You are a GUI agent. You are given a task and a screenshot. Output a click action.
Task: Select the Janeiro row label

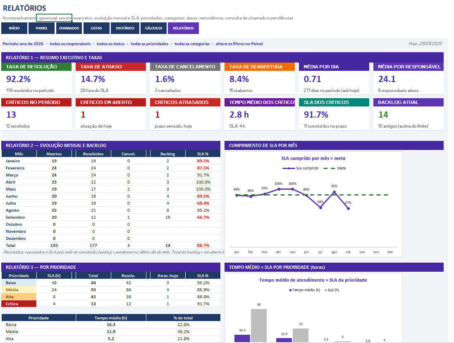13,161
